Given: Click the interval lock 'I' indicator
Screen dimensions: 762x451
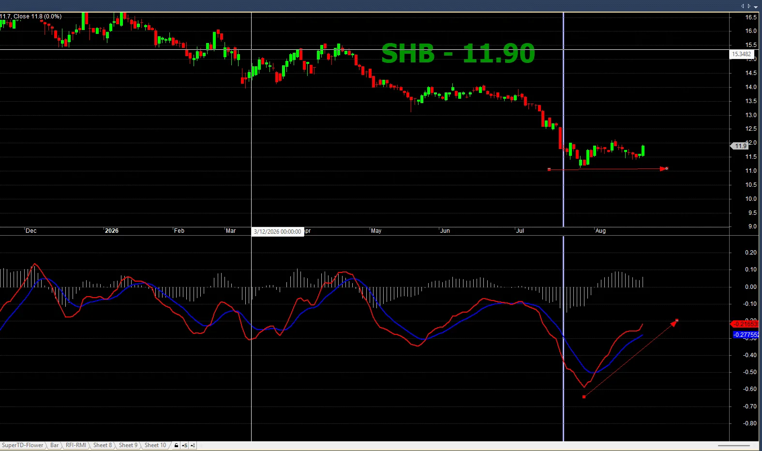Looking at the screenshot, I should click(x=193, y=445).
